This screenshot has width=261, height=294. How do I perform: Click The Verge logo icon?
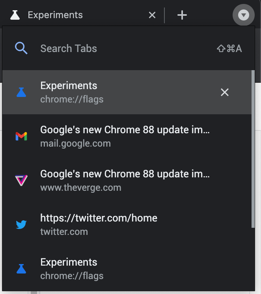coord(21,180)
